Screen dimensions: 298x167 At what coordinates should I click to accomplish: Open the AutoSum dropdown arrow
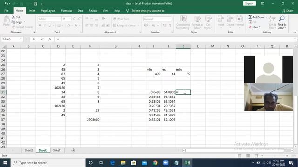(x=266, y=17)
